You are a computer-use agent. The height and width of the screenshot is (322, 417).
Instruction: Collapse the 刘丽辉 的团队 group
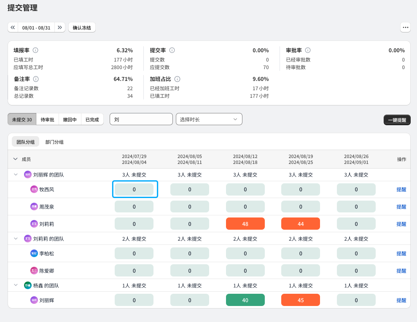point(16,174)
